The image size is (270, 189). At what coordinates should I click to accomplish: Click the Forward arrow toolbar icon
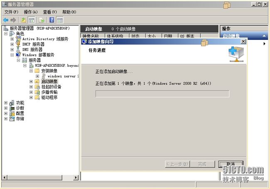13,20
